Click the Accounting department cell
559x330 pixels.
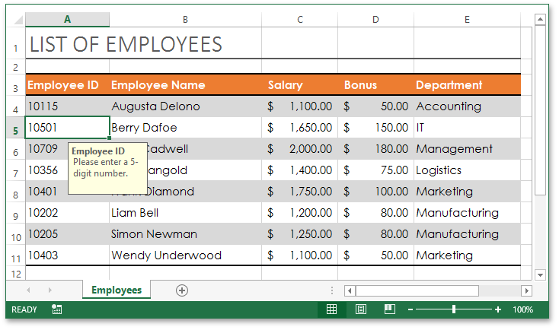pyautogui.click(x=467, y=106)
